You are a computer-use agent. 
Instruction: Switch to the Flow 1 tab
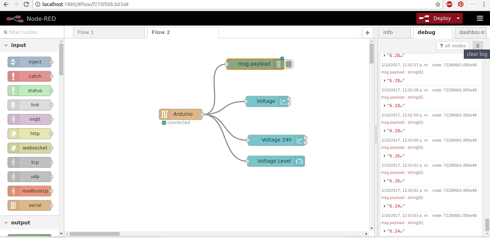click(x=109, y=32)
